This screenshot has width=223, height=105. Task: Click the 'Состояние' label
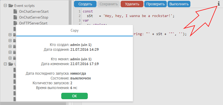point(60,78)
